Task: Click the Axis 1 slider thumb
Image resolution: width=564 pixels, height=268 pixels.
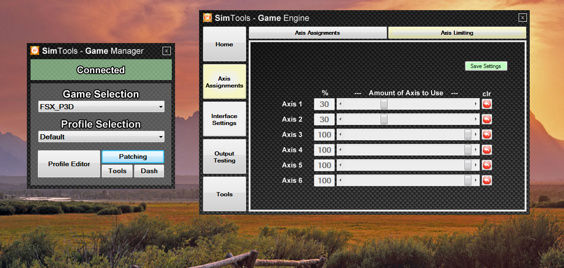Action: click(384, 104)
